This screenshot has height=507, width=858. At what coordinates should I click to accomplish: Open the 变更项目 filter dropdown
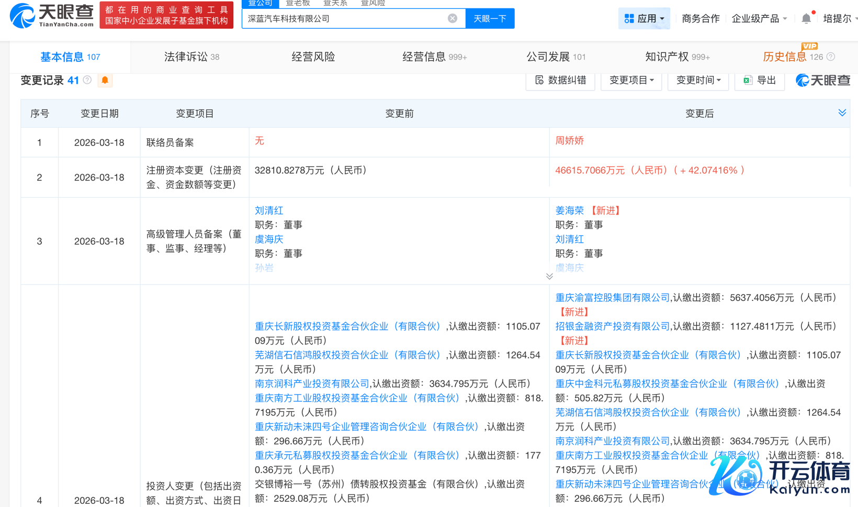click(631, 80)
